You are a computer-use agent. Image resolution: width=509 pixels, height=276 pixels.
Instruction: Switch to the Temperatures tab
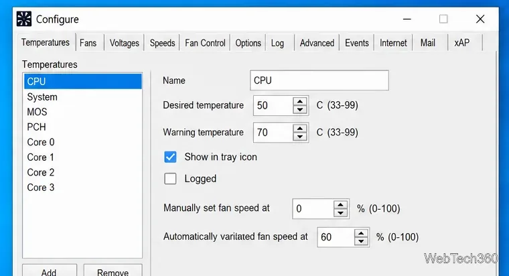coord(46,42)
